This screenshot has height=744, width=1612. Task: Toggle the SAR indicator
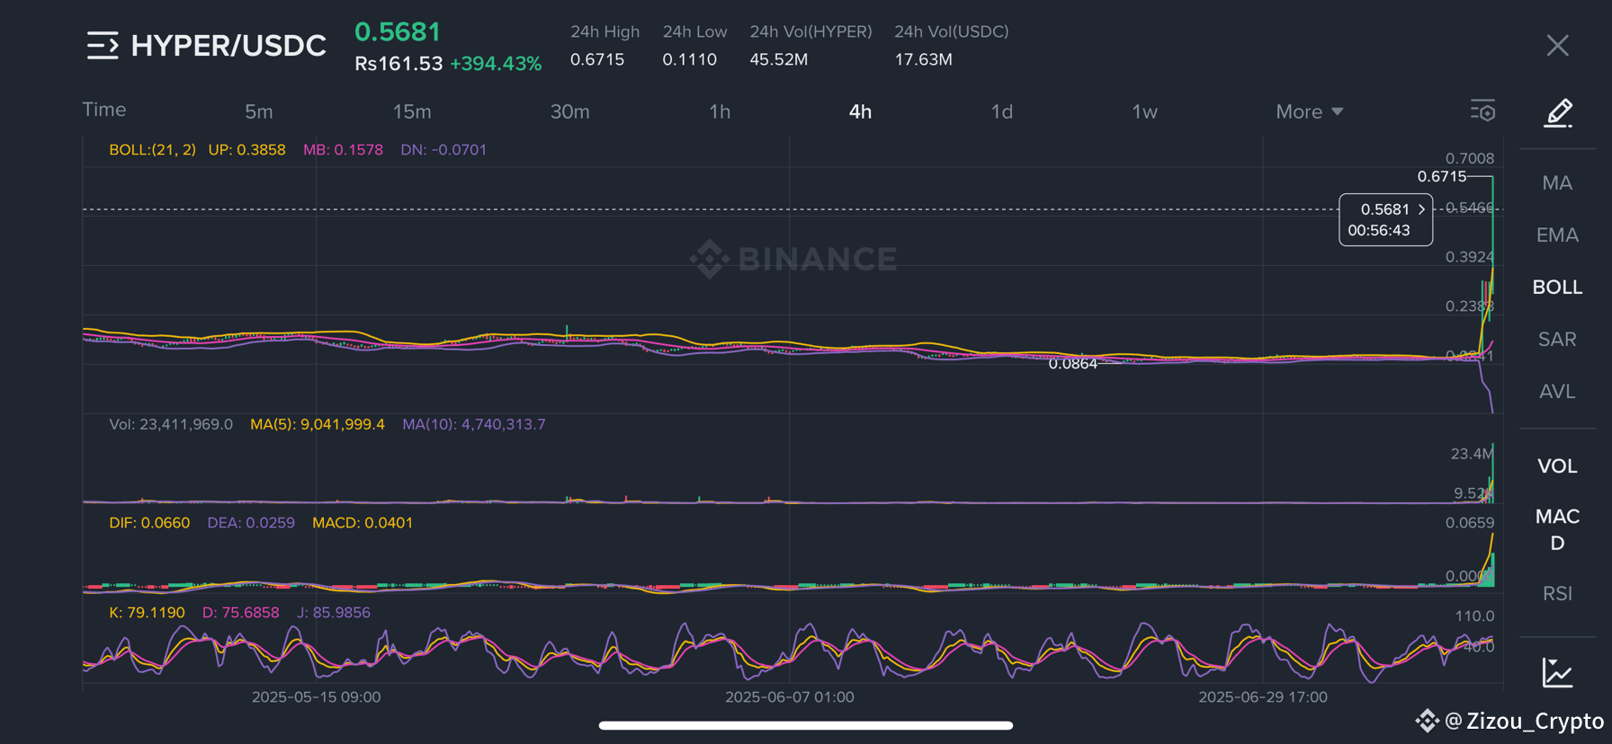point(1557,340)
